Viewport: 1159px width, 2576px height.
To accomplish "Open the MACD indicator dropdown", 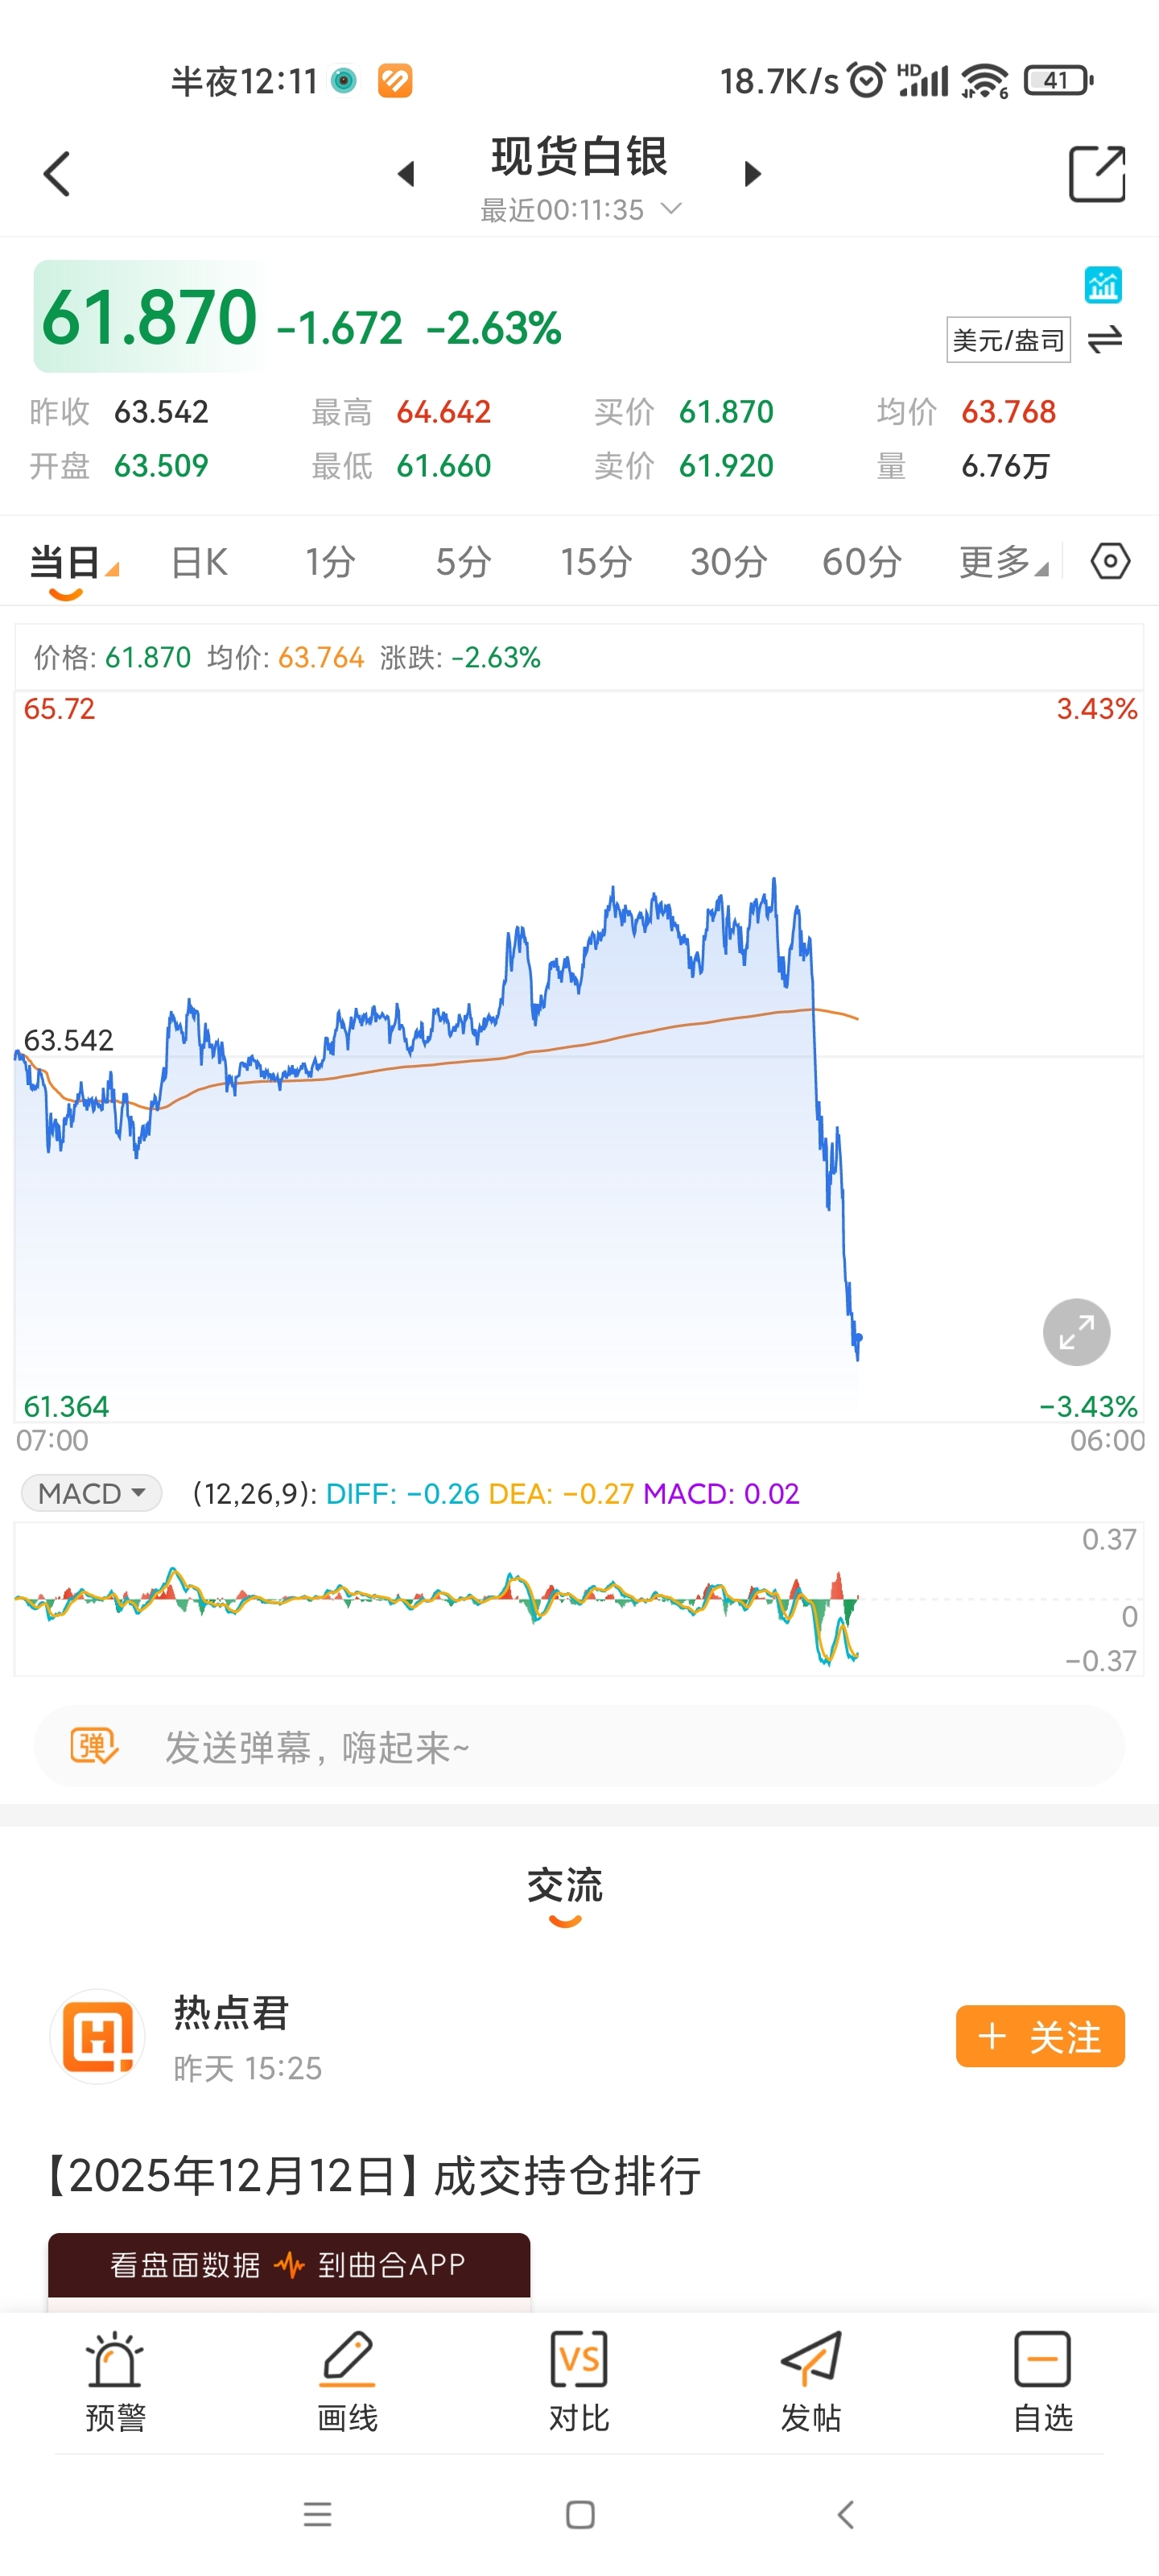I will coord(92,1493).
